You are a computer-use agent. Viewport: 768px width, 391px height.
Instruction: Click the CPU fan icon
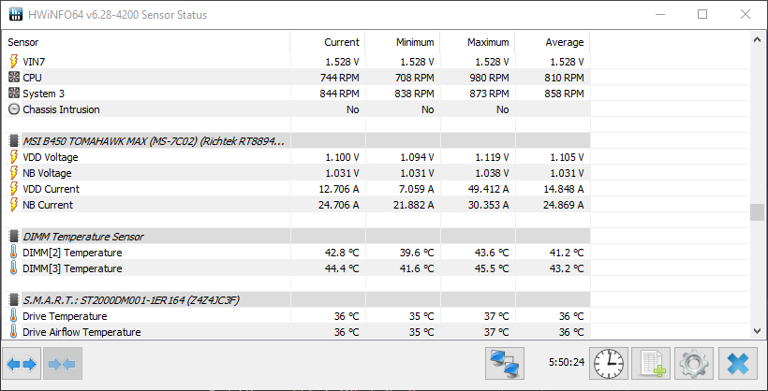(x=14, y=78)
